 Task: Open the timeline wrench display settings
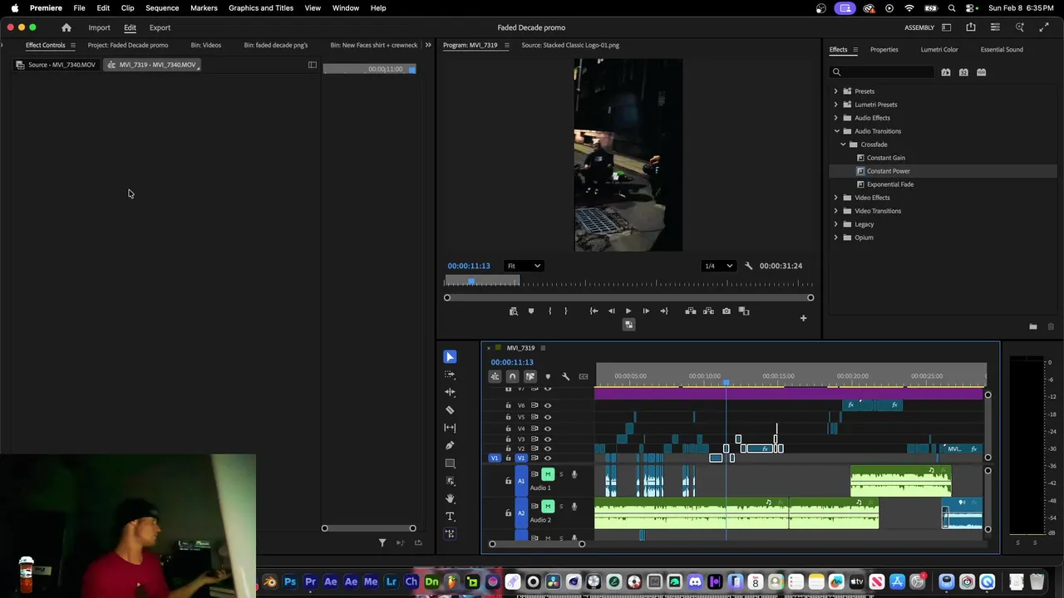[565, 376]
